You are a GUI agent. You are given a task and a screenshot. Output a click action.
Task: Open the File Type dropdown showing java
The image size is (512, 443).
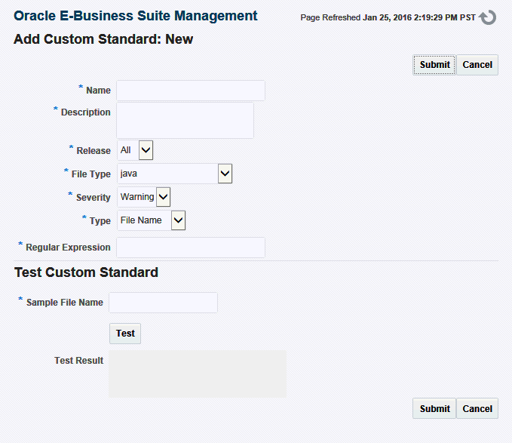click(x=175, y=174)
